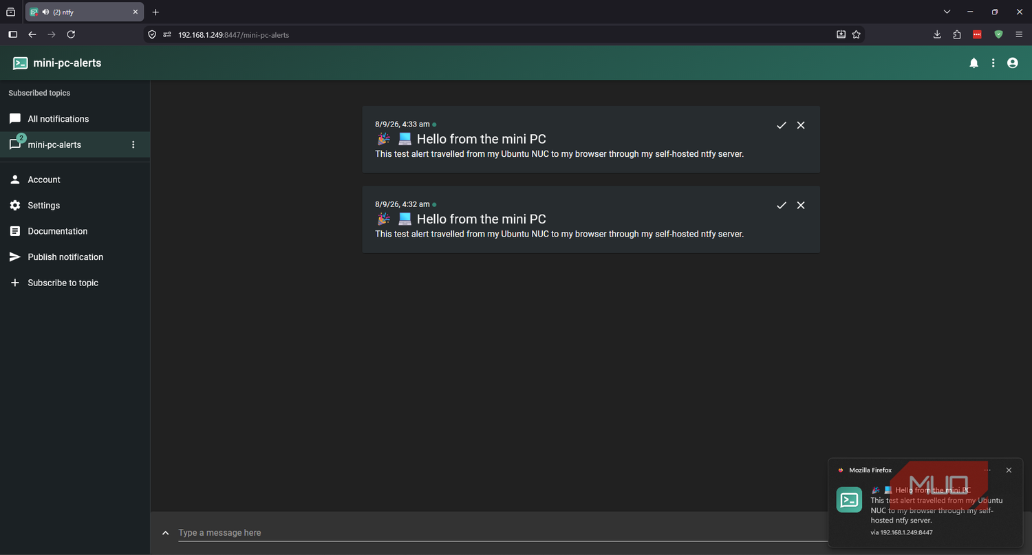Mute the ntfy tab audio icon

click(x=45, y=12)
